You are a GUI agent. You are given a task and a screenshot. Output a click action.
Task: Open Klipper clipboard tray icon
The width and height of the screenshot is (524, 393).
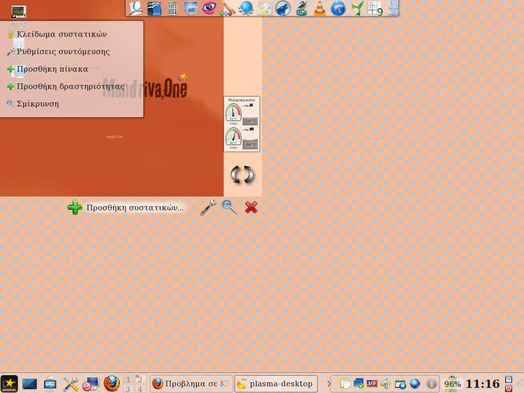(345, 384)
